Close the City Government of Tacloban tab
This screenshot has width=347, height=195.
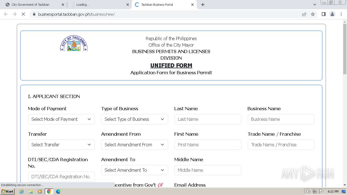(x=63, y=5)
